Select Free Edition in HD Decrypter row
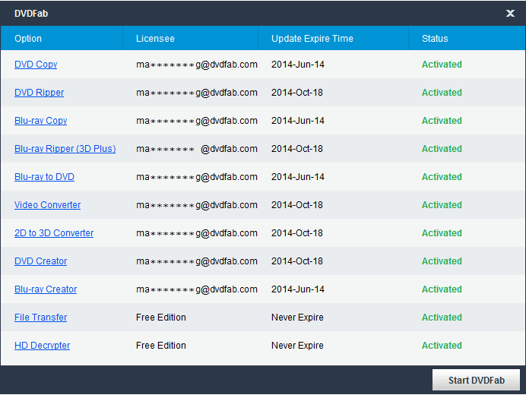The width and height of the screenshot is (526, 395). [x=161, y=346]
